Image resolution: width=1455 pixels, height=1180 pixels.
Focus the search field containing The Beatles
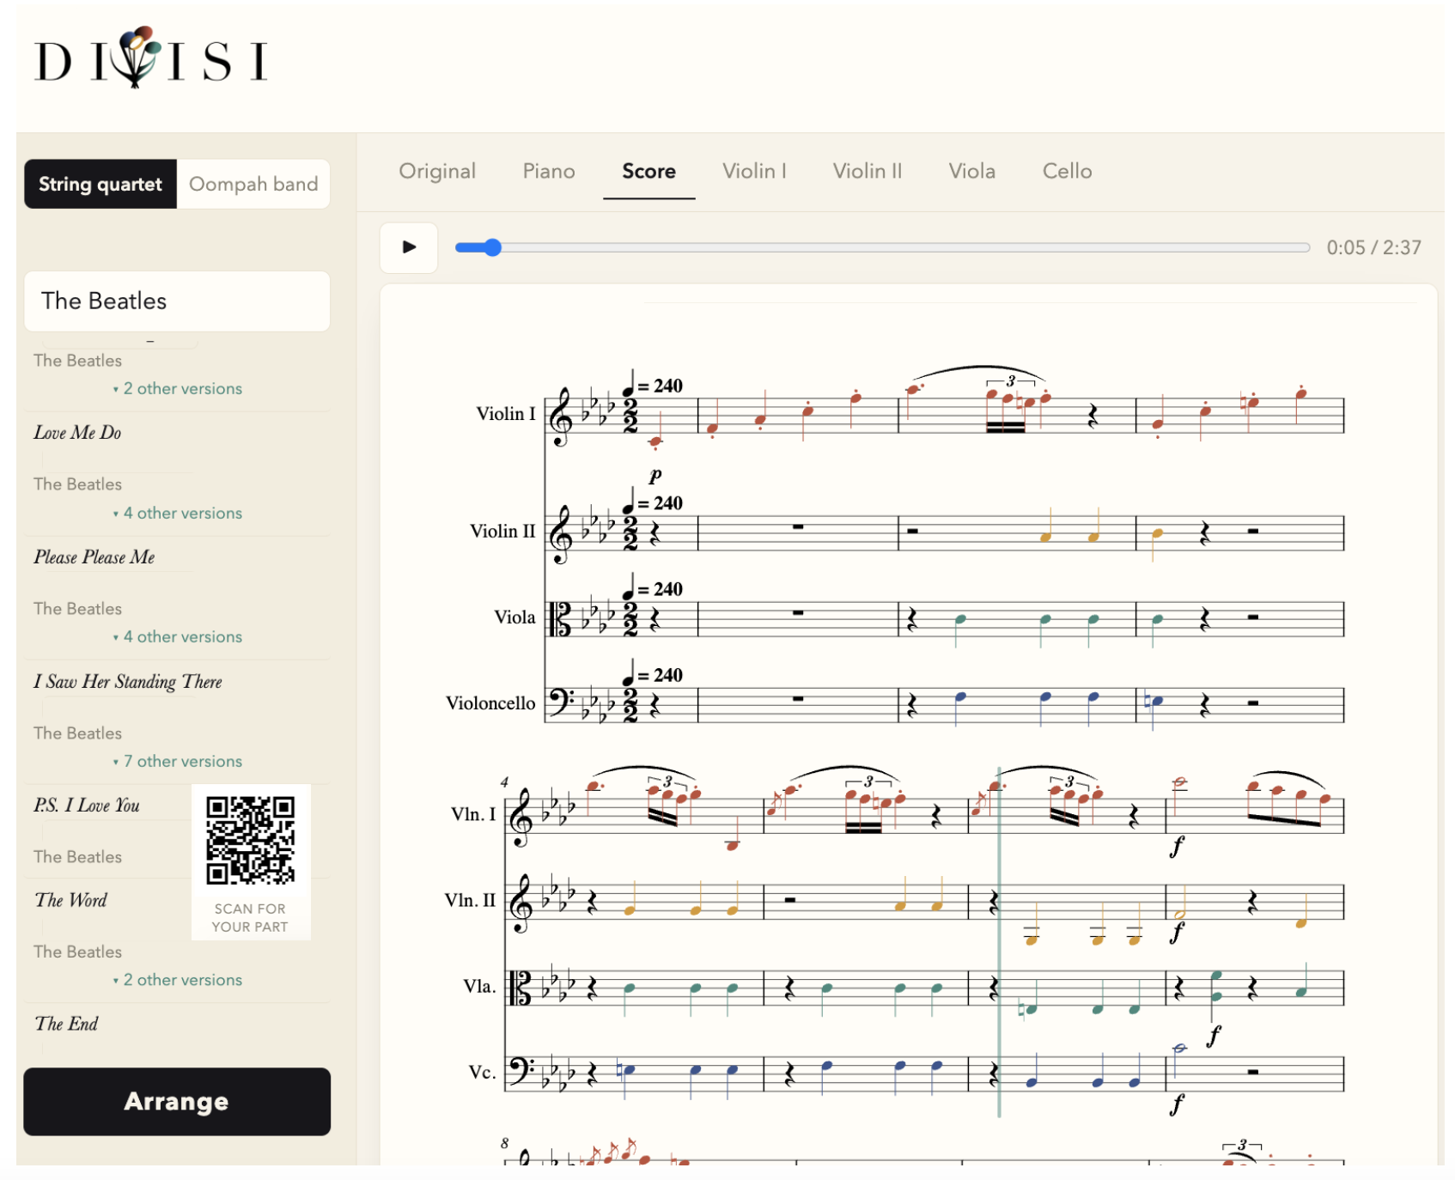pos(177,301)
